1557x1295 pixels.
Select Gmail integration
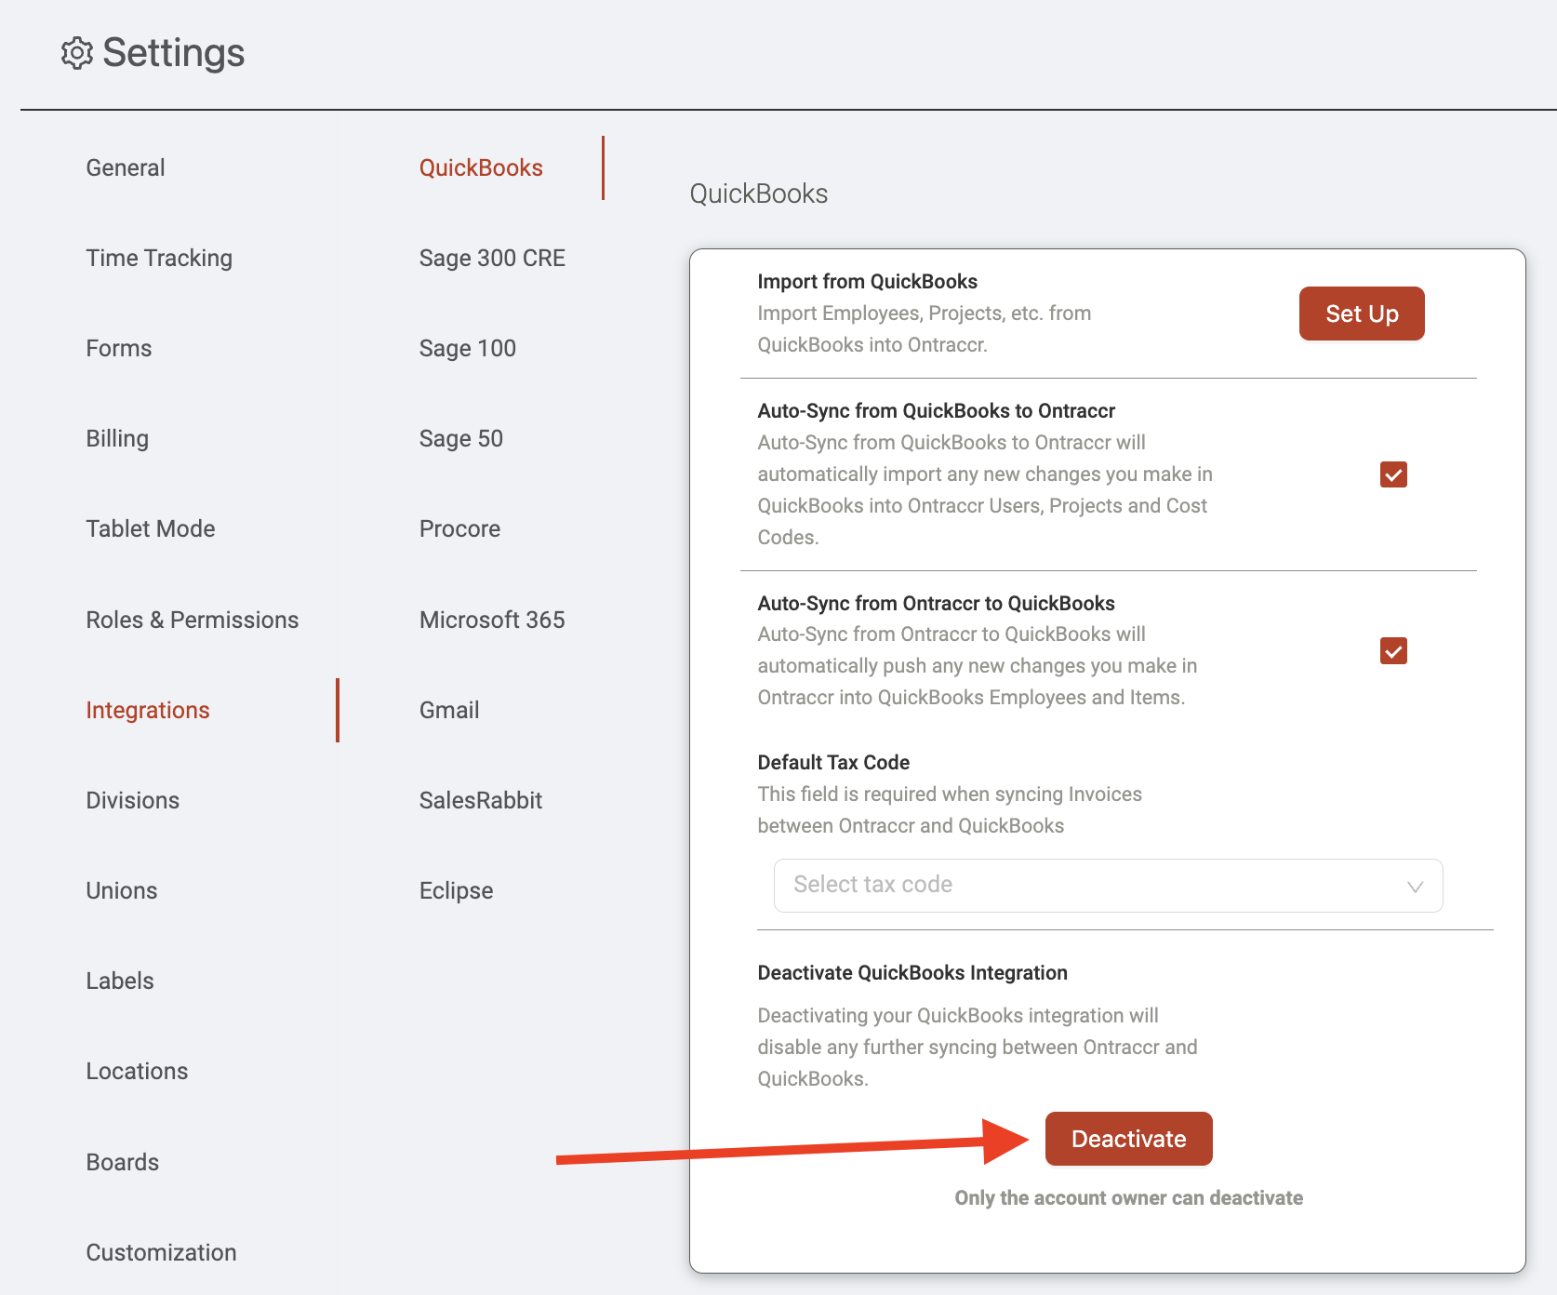449,710
